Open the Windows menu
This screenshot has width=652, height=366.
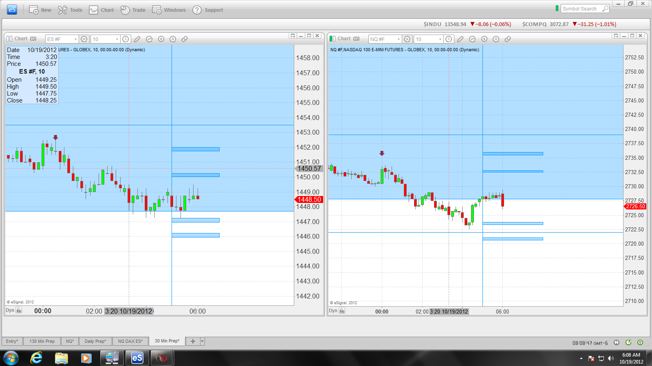pyautogui.click(x=169, y=10)
